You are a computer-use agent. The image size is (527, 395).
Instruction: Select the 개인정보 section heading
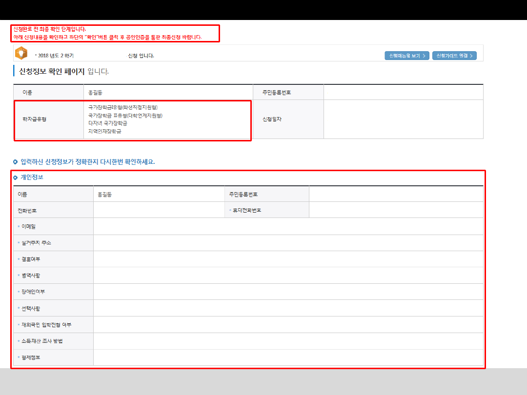(32, 178)
